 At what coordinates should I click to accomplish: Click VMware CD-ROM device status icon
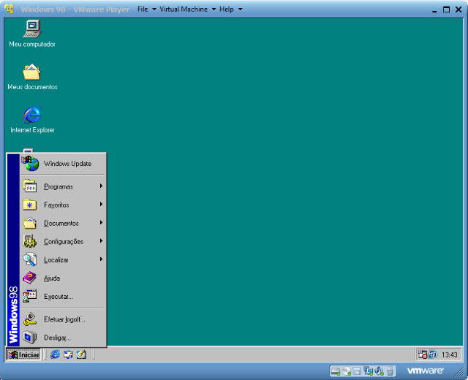(x=347, y=371)
